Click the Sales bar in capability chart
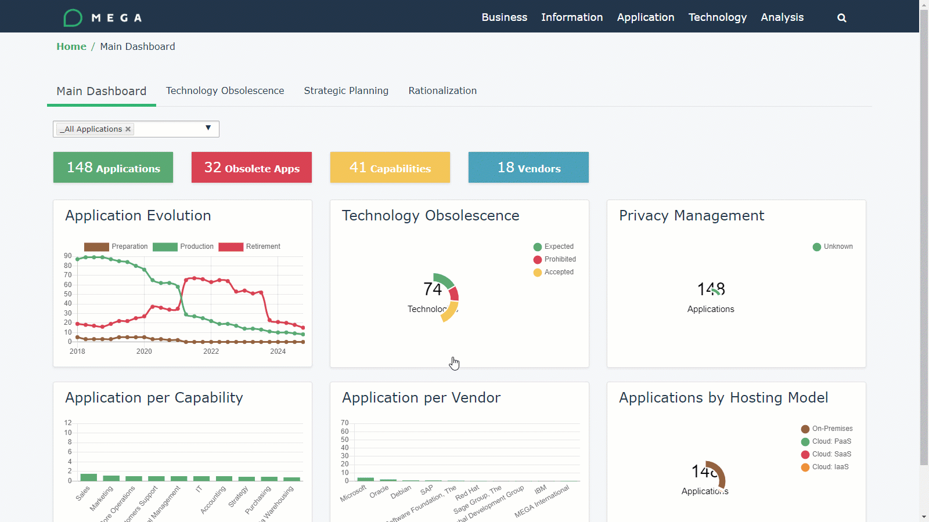Viewport: 929px width, 522px height. tap(89, 477)
